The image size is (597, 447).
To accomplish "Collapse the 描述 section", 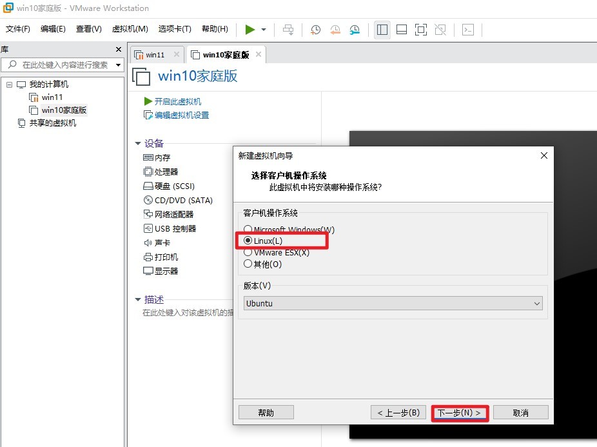I will [138, 299].
